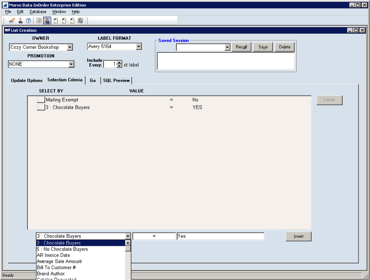Click the user profile toolbar icon
Viewport: 370px width, 280px height.
pos(20,20)
